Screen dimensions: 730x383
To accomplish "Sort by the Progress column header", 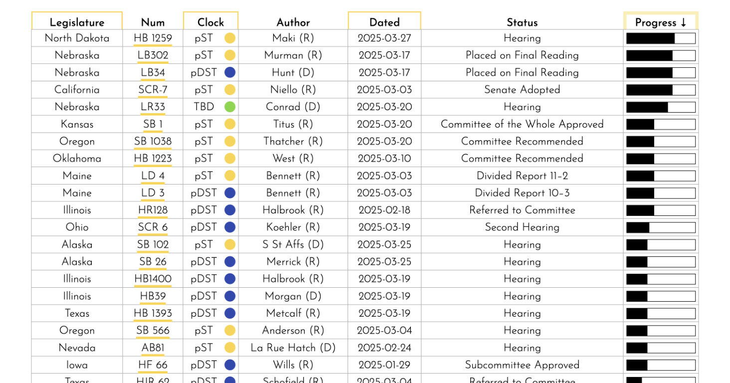I will (661, 22).
